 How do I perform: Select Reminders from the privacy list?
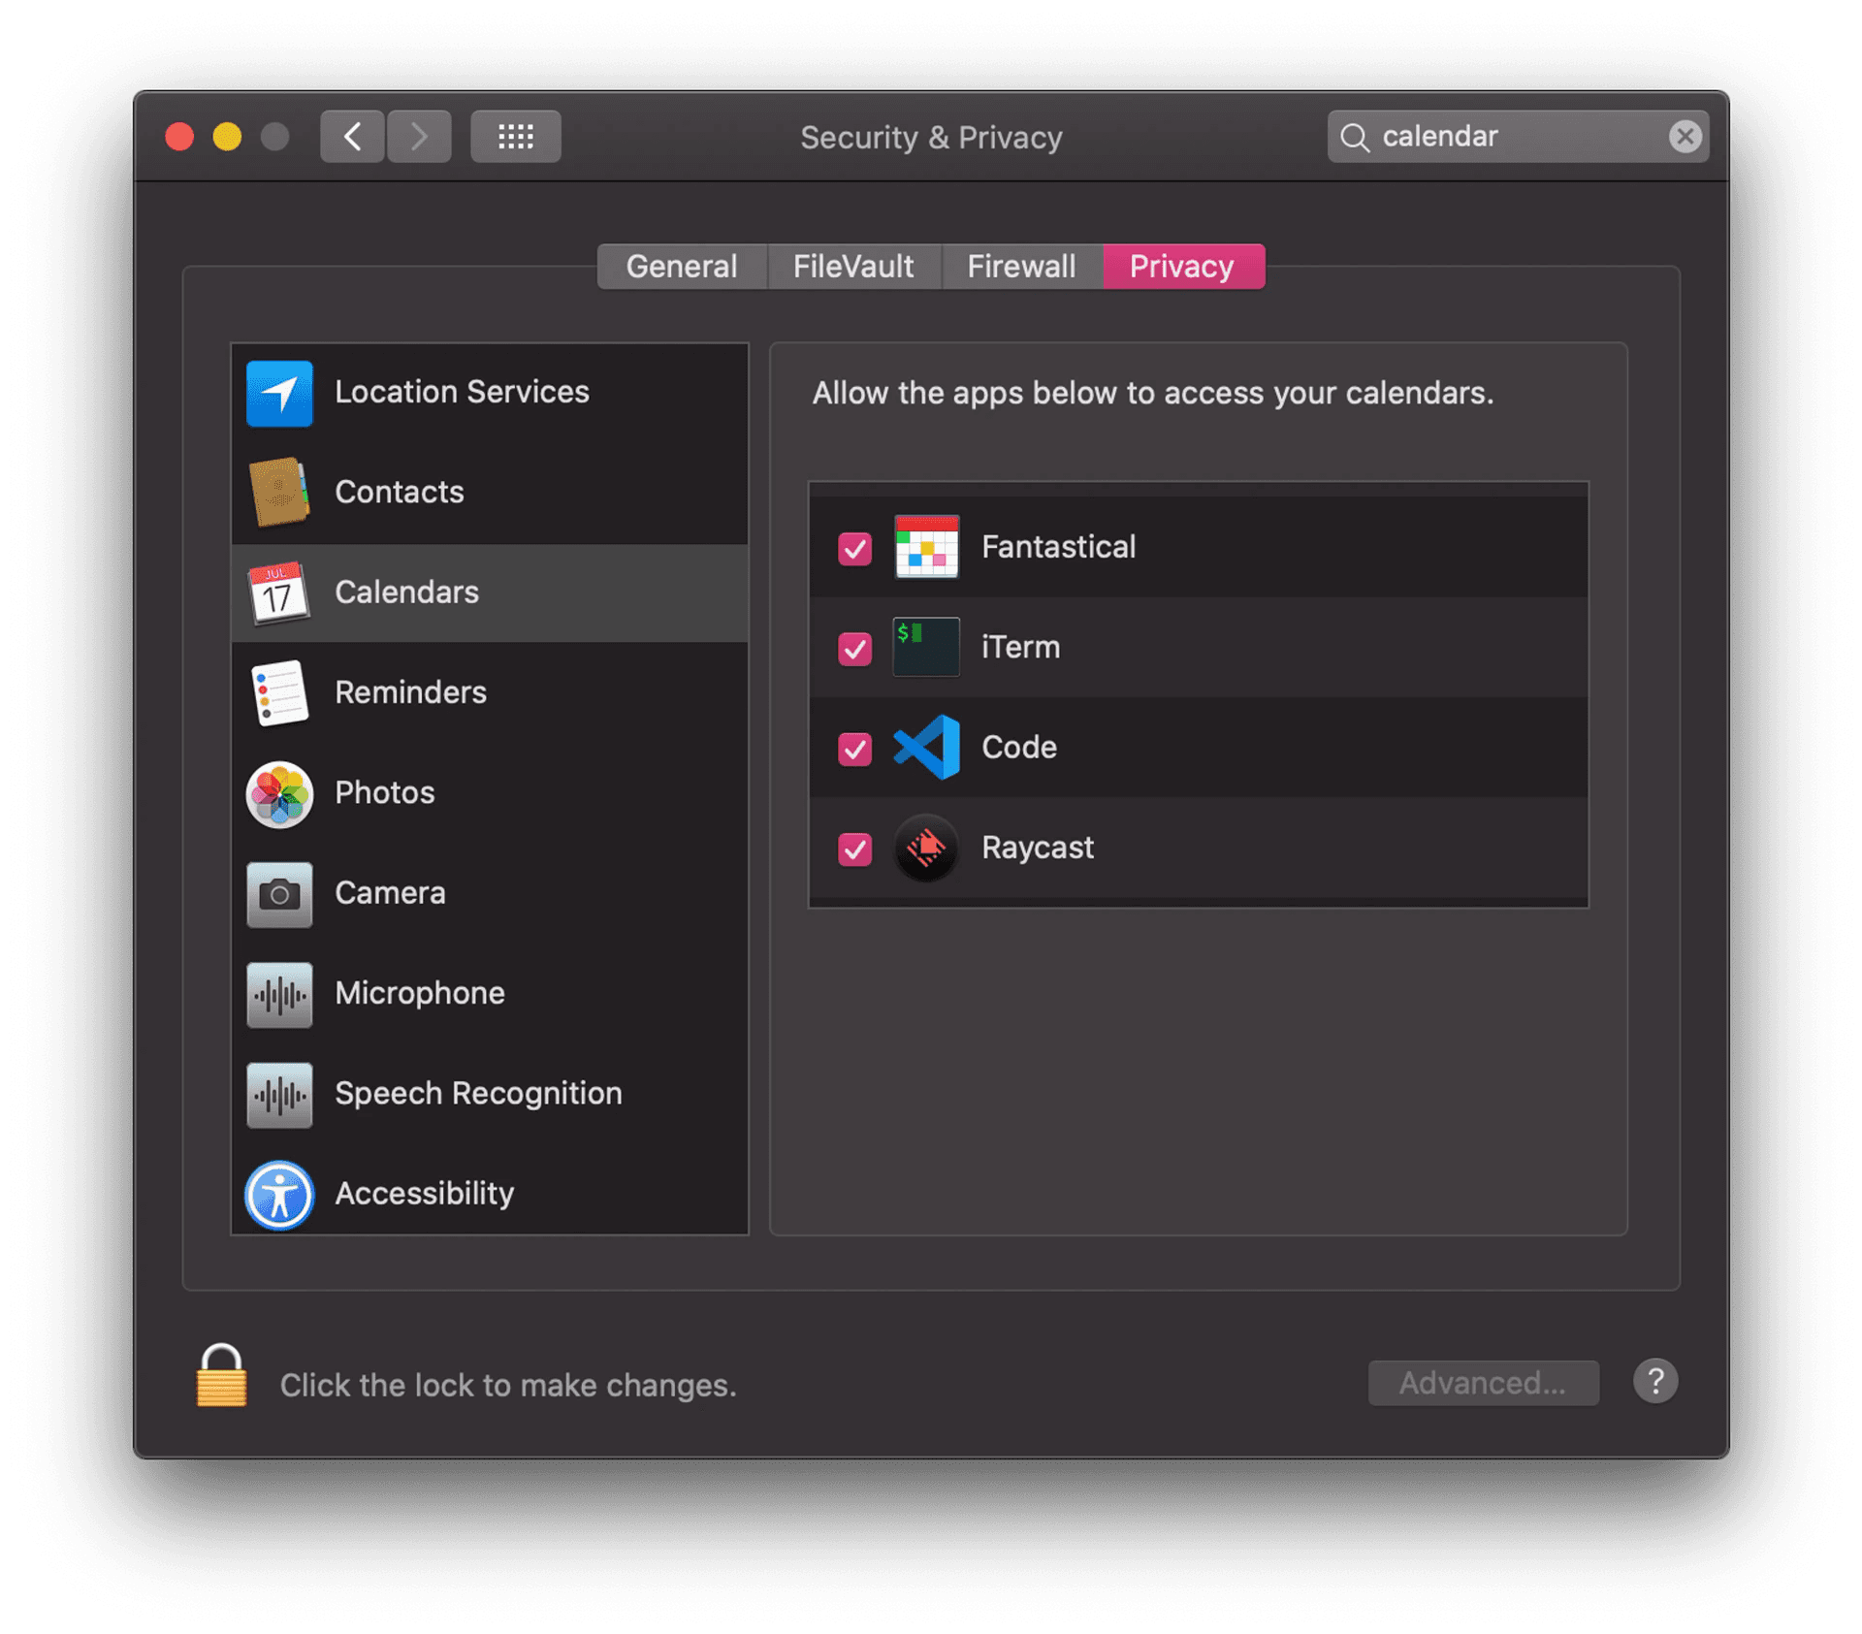pos(410,692)
